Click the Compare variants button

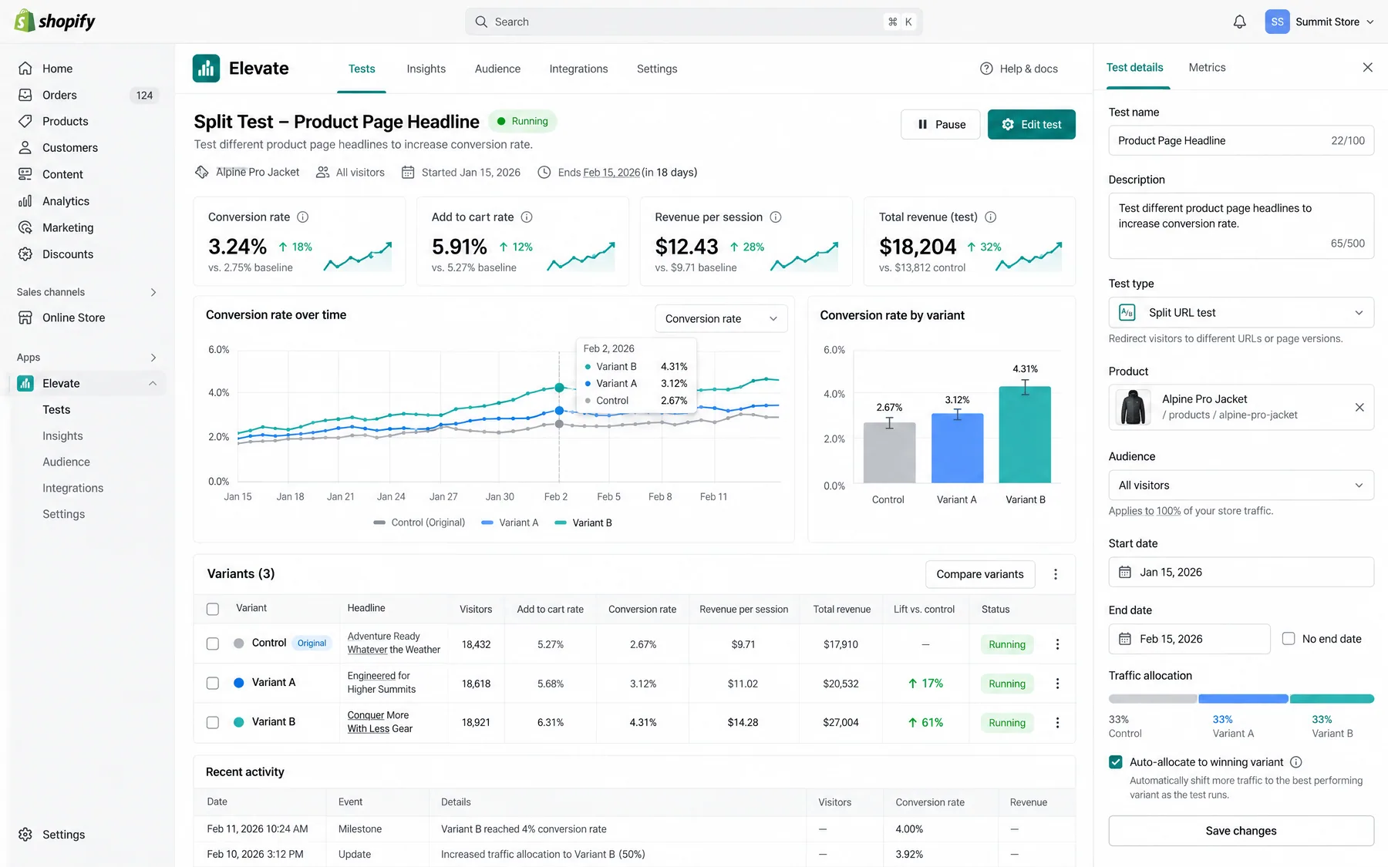pos(980,574)
